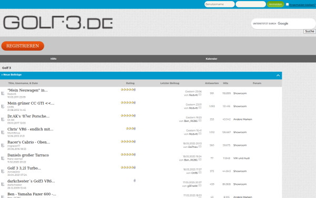Tick the Angemeldet bleiben checkbox
This screenshot has height=198, width=316.
[x=287, y=4]
